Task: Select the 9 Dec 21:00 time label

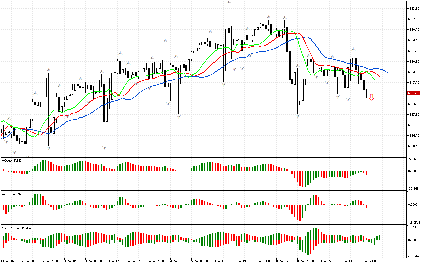Action: pos(369,261)
